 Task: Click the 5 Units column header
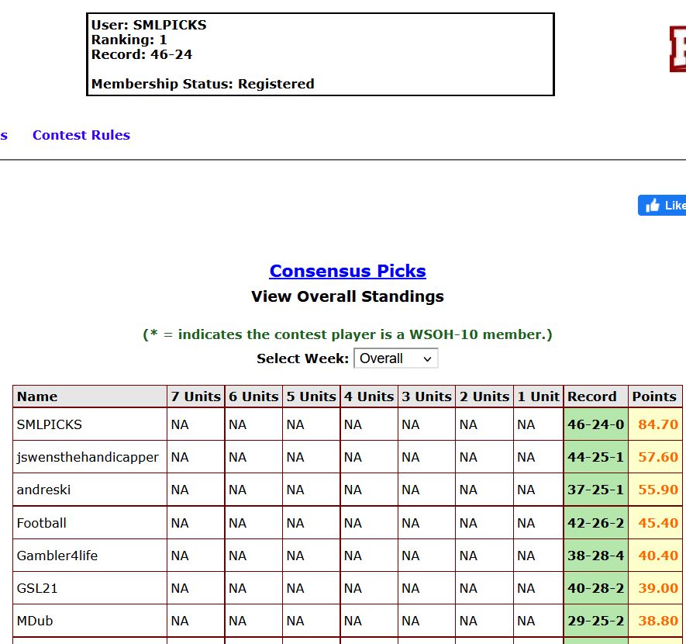coord(311,396)
